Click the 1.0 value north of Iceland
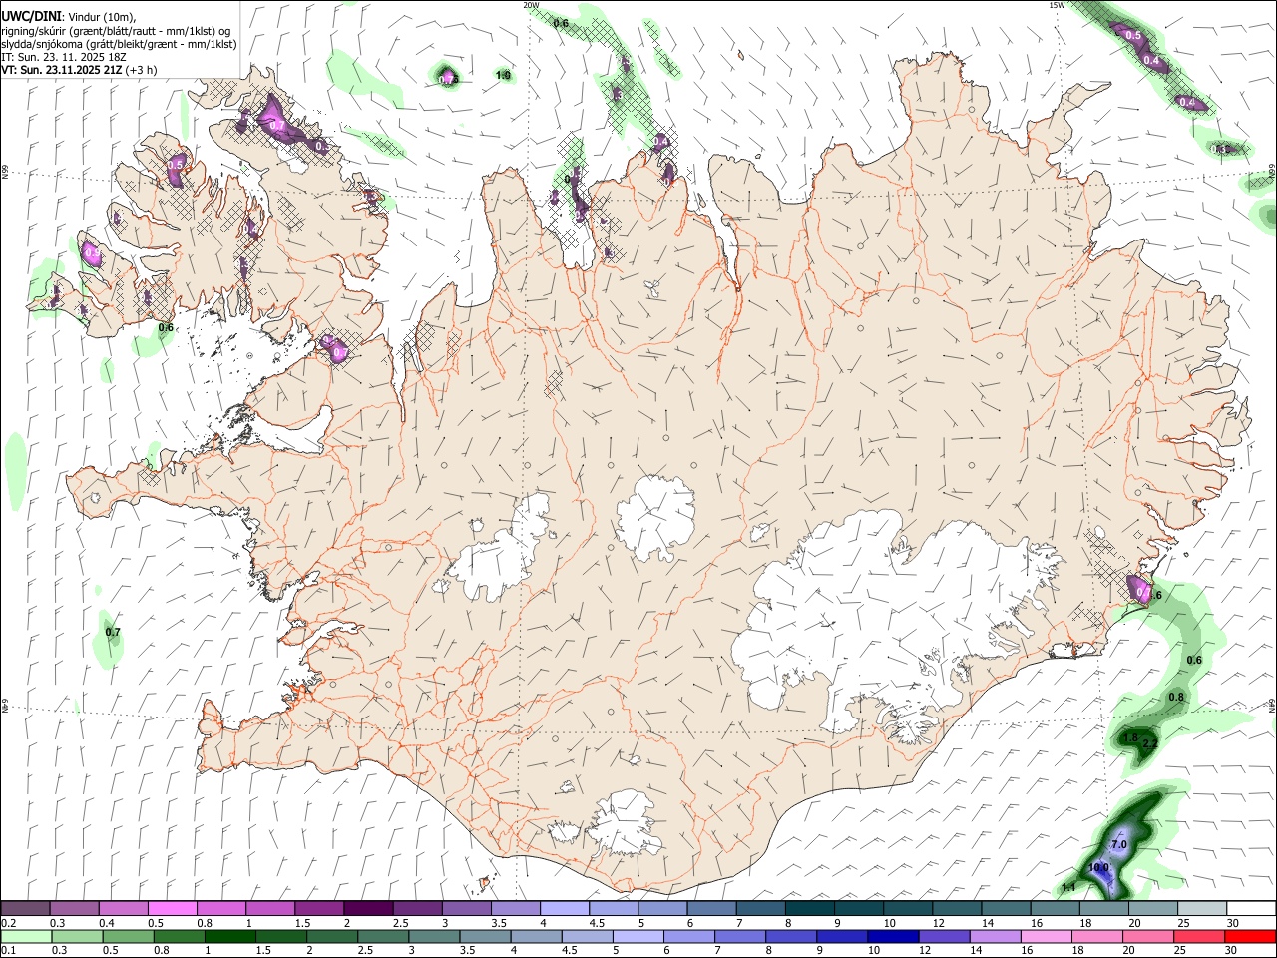 click(503, 75)
